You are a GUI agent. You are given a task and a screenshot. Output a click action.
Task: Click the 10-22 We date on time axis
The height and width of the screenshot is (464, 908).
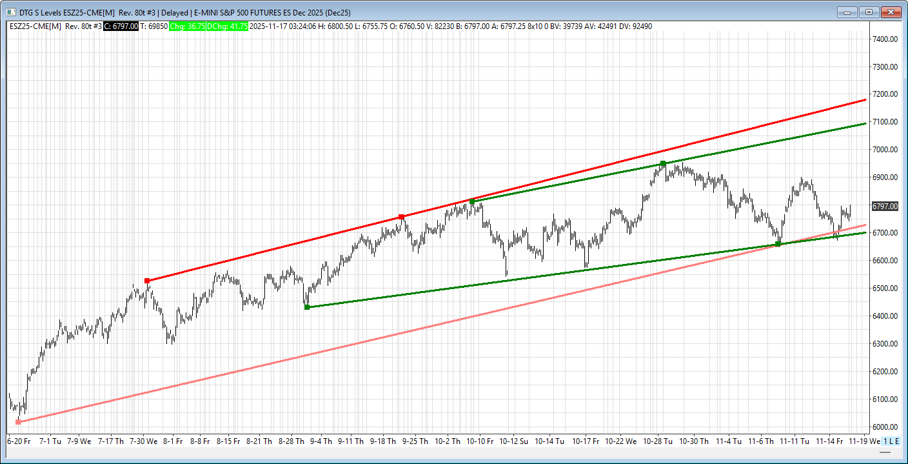point(623,441)
